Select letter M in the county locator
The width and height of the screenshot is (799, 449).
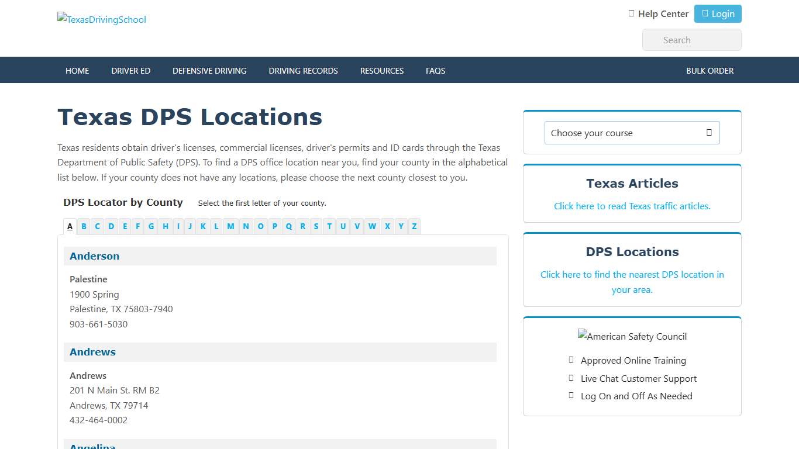pos(230,226)
